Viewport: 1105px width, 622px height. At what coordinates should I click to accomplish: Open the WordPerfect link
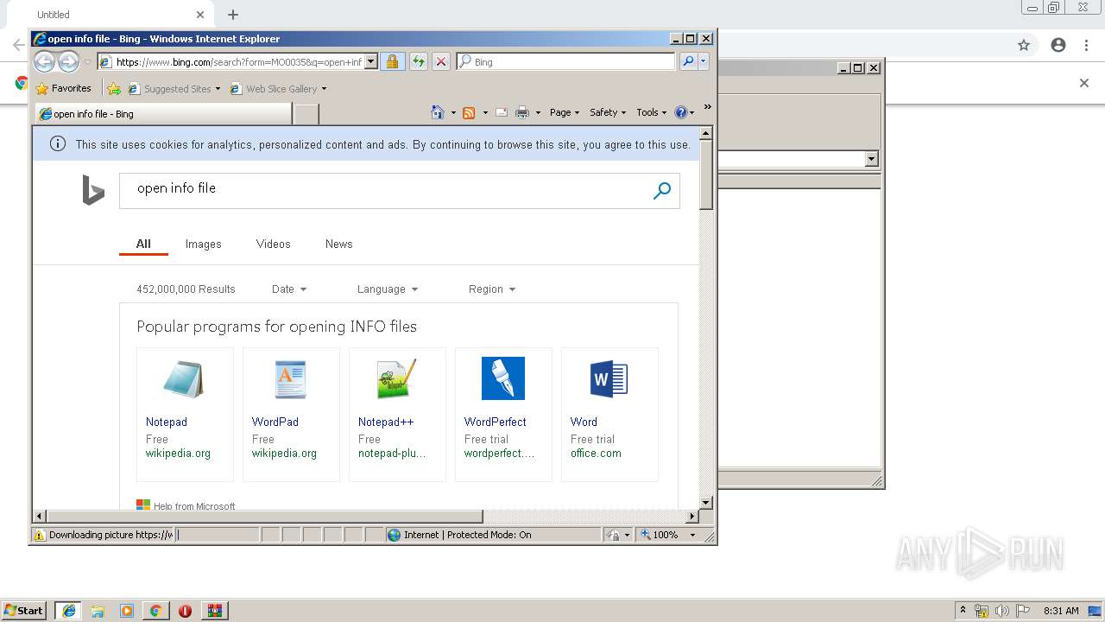496,422
